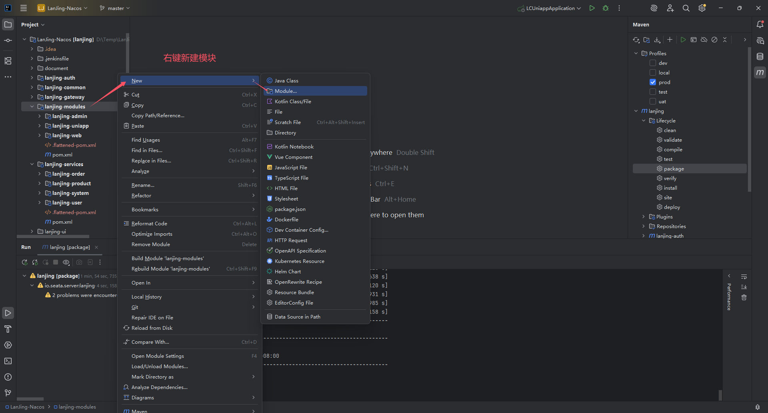Run Maven build green arrow in Maven toolbar

tap(683, 40)
